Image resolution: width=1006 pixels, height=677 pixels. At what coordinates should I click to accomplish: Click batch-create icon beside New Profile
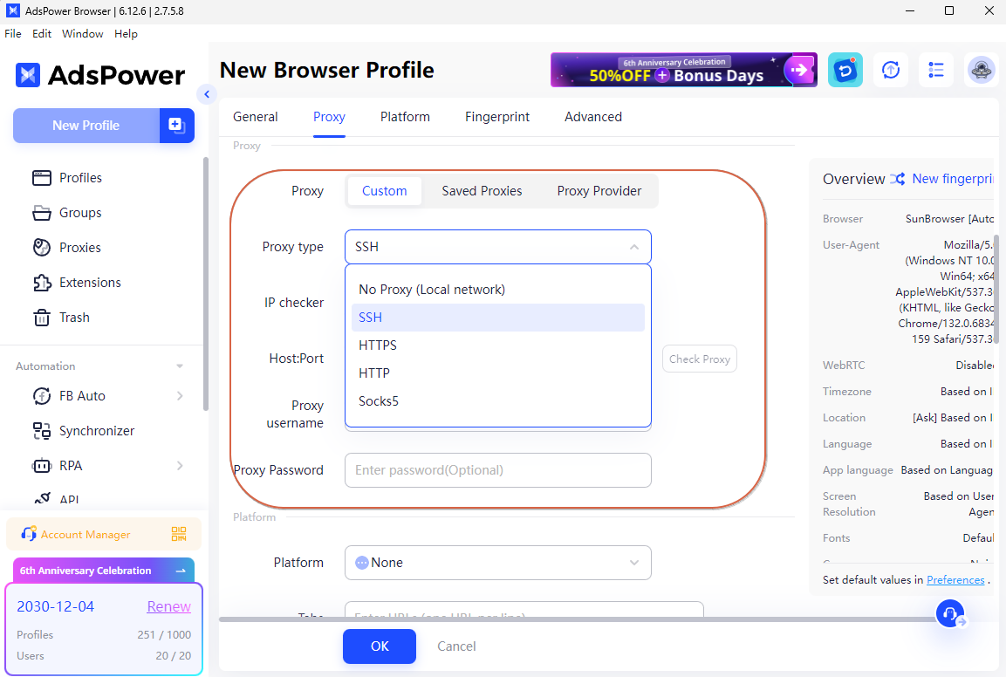pos(176,125)
